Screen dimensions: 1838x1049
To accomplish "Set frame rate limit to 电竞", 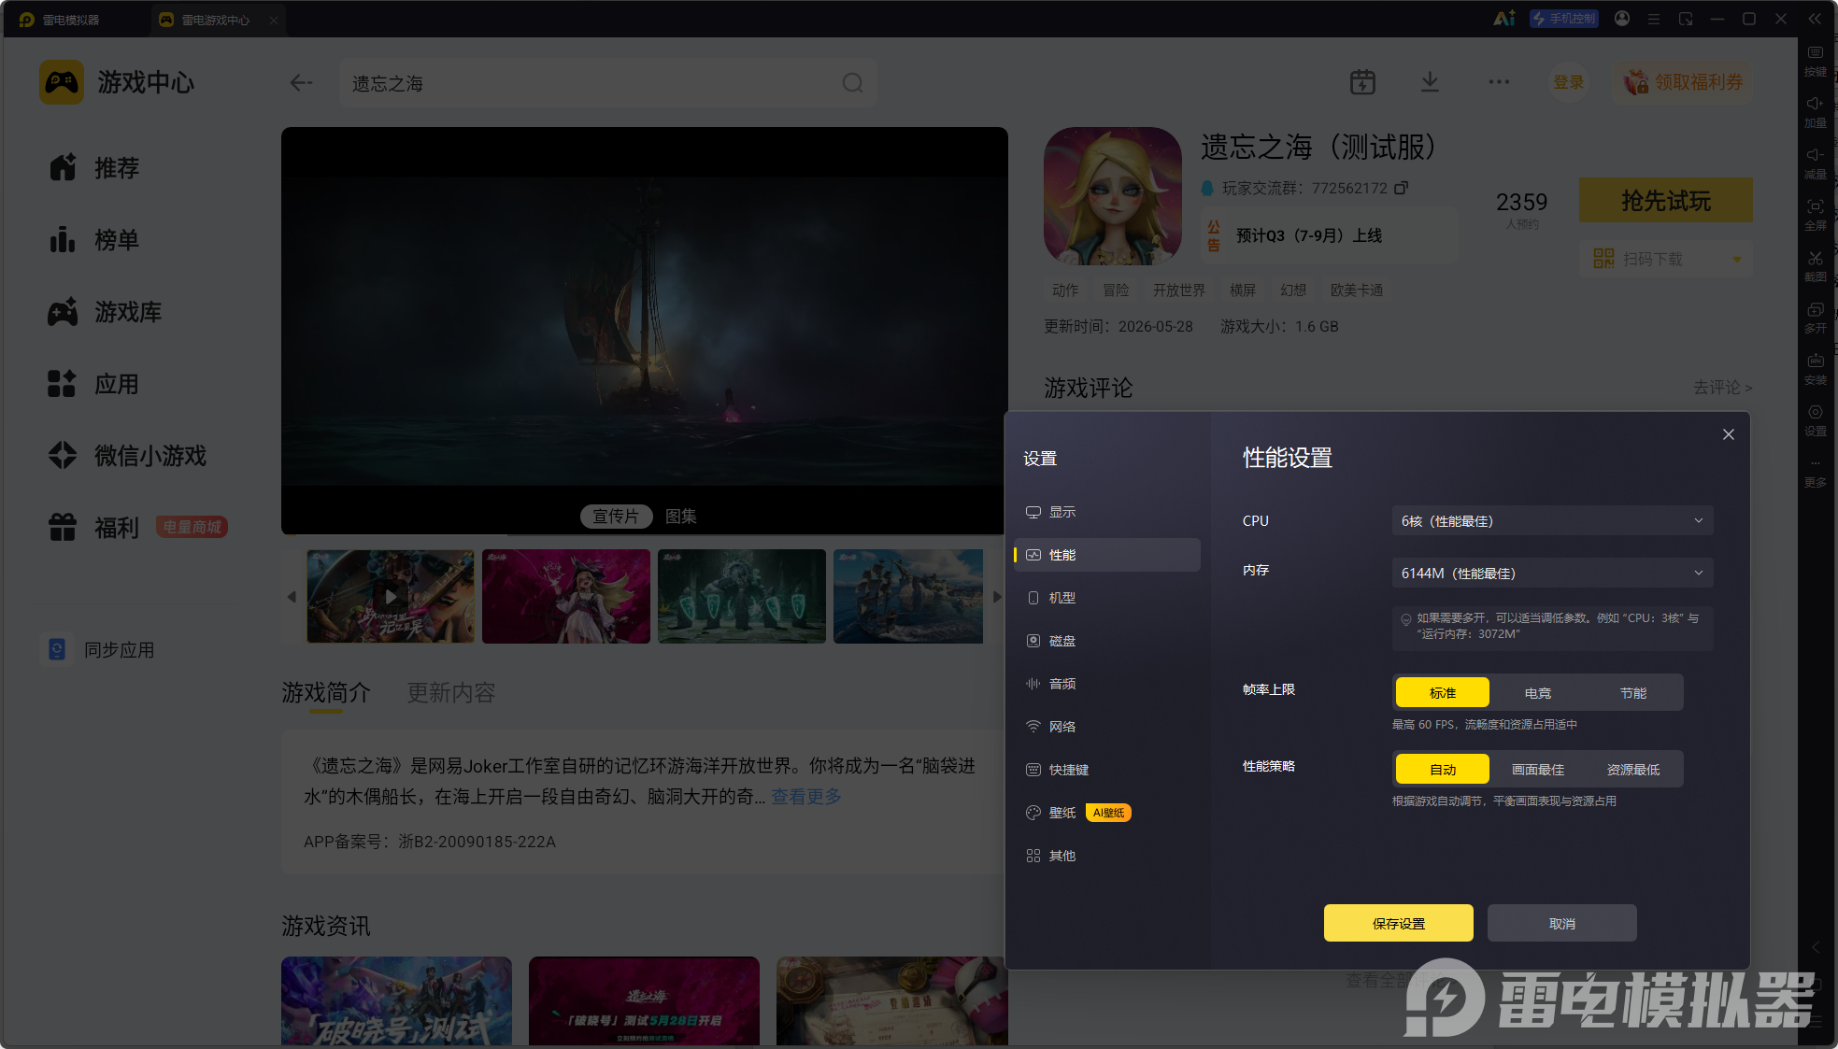I will pos(1538,692).
